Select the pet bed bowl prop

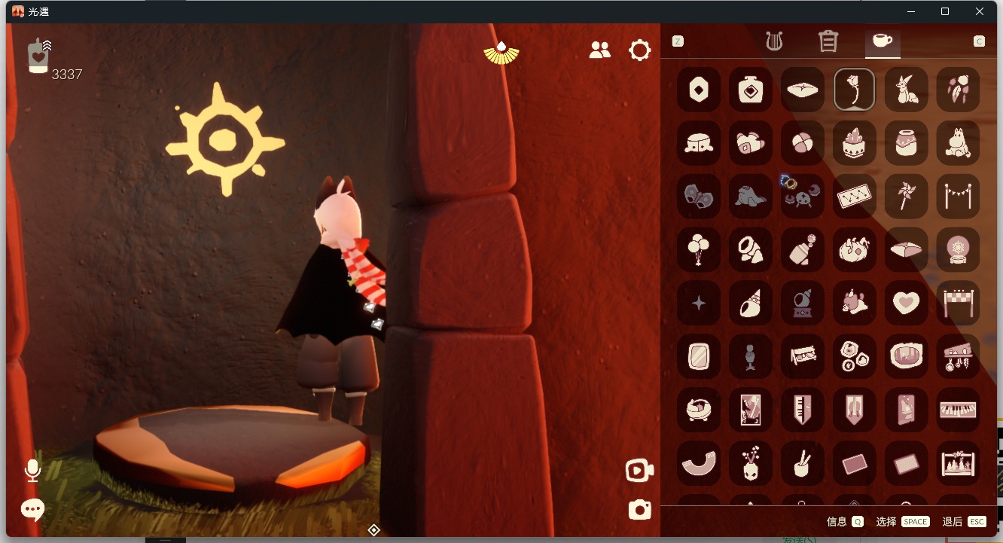coord(699,410)
